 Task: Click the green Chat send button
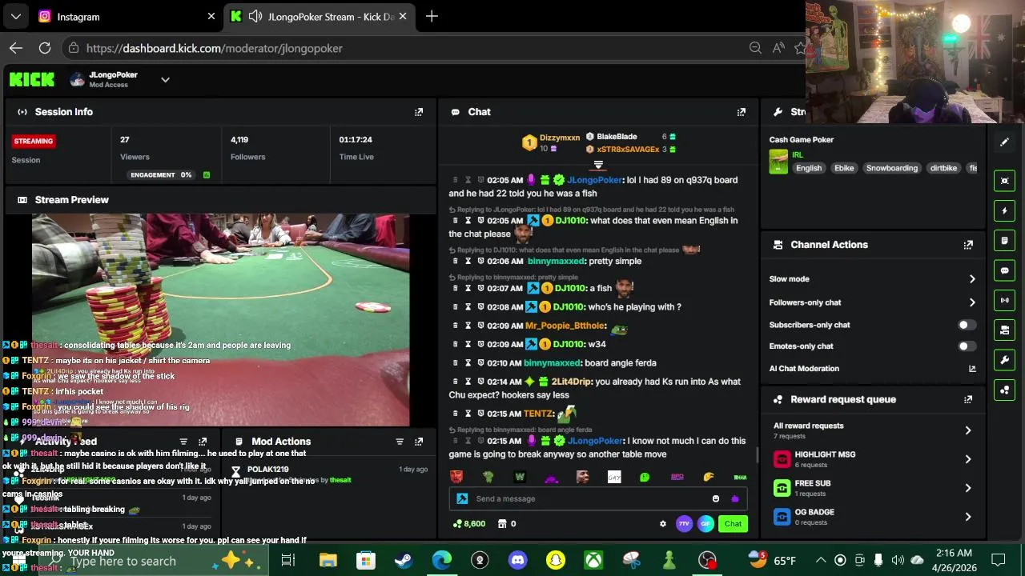(734, 524)
